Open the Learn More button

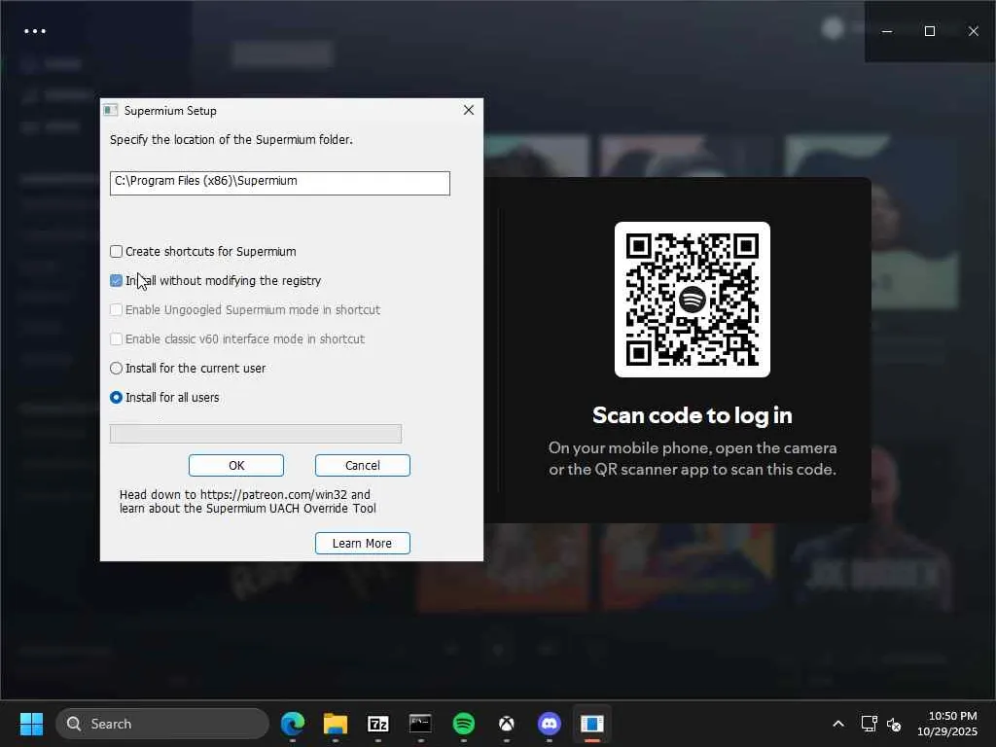363,543
